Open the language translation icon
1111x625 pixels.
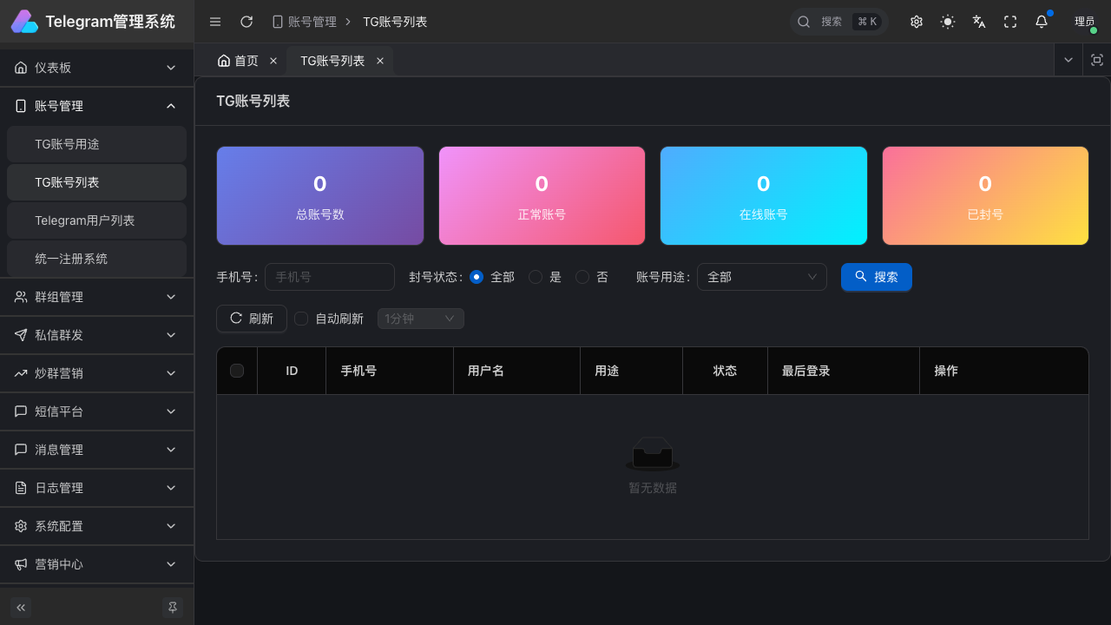[x=979, y=22]
